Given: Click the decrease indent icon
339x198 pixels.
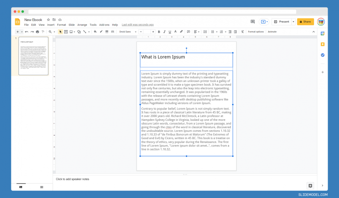Looking at the screenshot, I should pyautogui.click(x=230, y=32).
